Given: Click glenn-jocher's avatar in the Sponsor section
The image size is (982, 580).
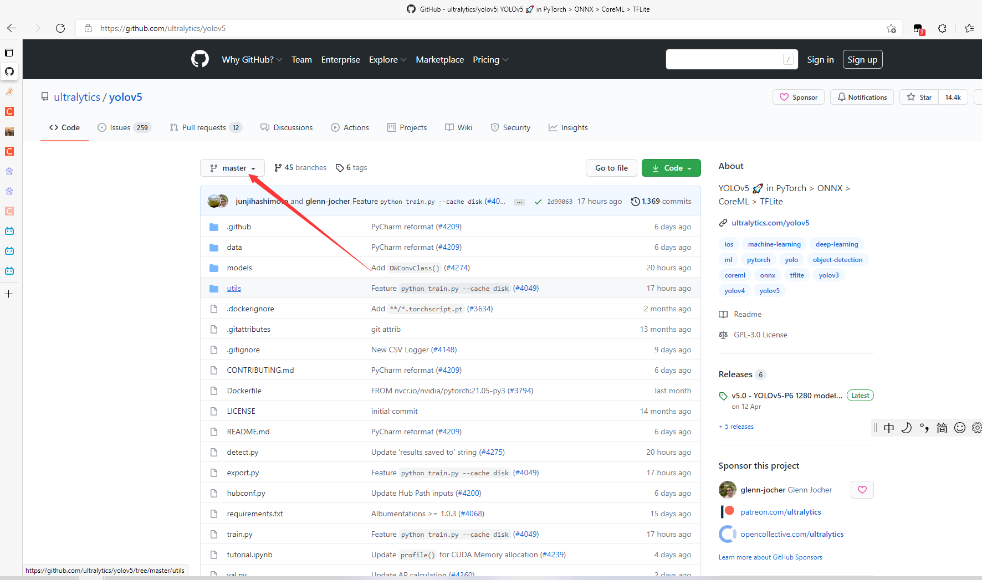Looking at the screenshot, I should [x=728, y=490].
